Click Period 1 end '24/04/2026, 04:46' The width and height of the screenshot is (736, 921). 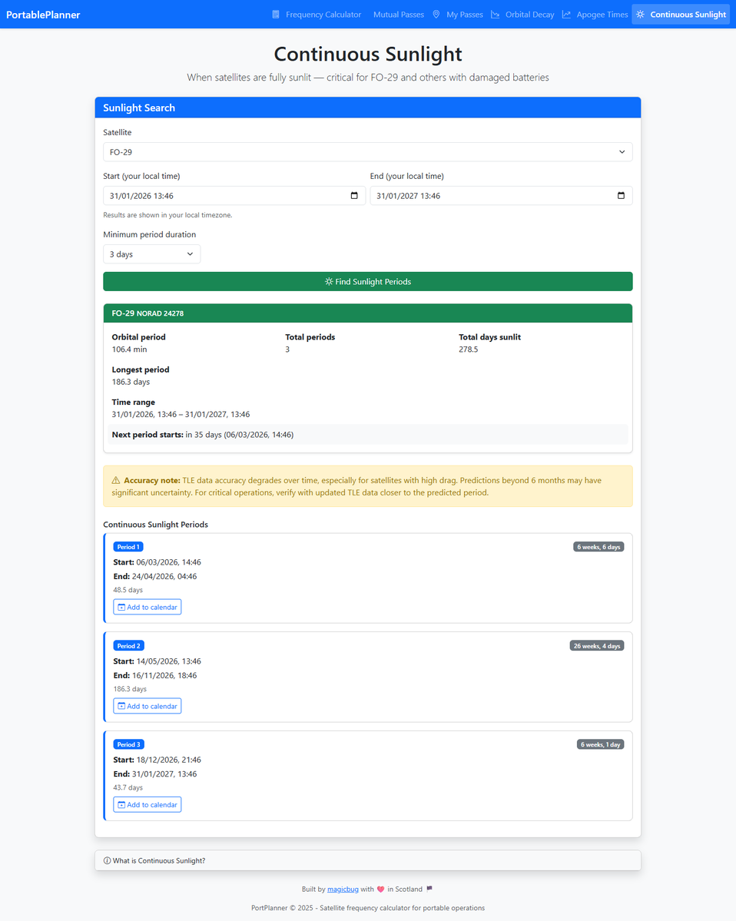164,577
